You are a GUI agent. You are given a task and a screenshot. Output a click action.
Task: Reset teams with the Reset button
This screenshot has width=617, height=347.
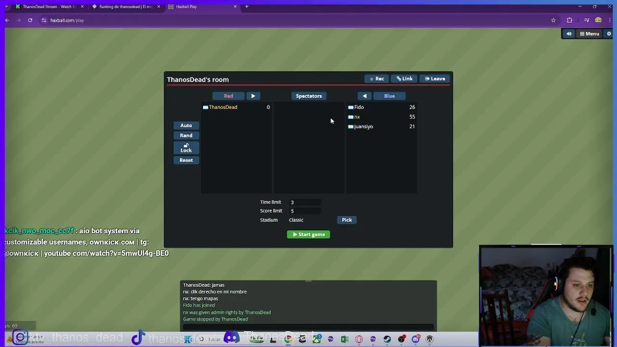[x=186, y=160]
